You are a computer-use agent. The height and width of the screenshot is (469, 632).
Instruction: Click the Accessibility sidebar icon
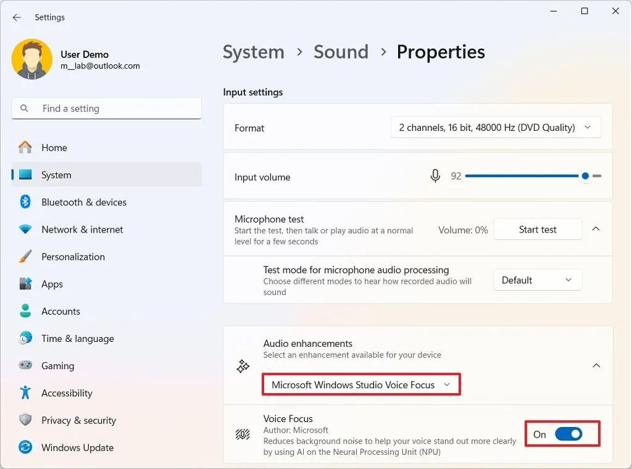tap(24, 393)
